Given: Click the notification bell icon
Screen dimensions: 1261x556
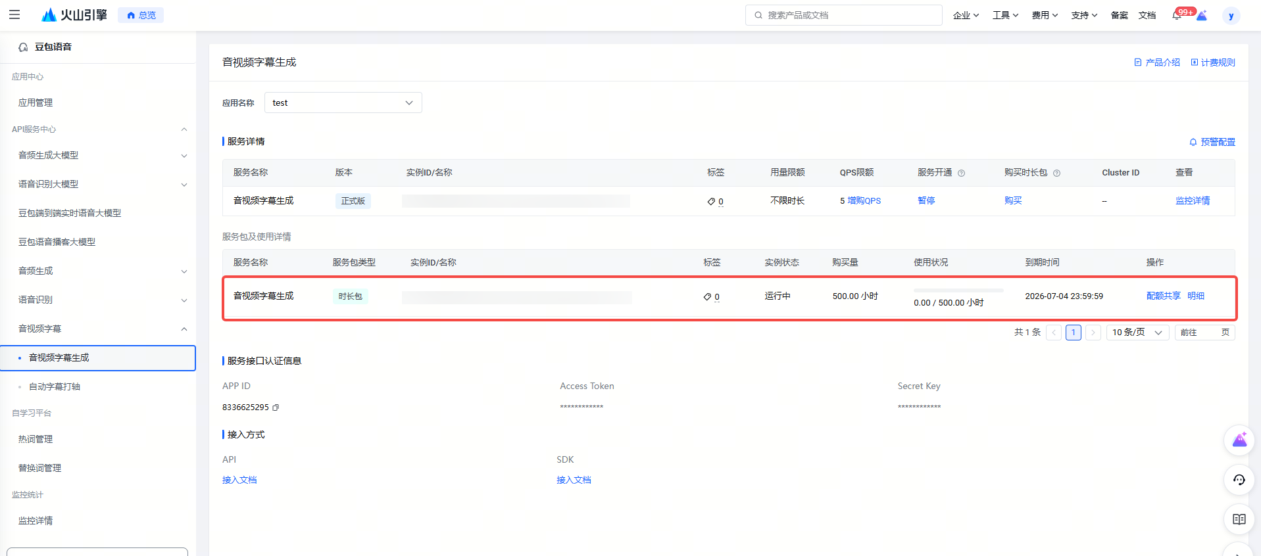Looking at the screenshot, I should point(1177,15).
